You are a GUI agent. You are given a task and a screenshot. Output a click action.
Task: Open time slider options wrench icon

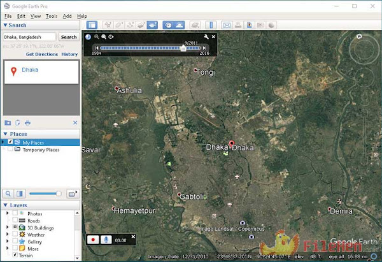pyautogui.click(x=206, y=36)
